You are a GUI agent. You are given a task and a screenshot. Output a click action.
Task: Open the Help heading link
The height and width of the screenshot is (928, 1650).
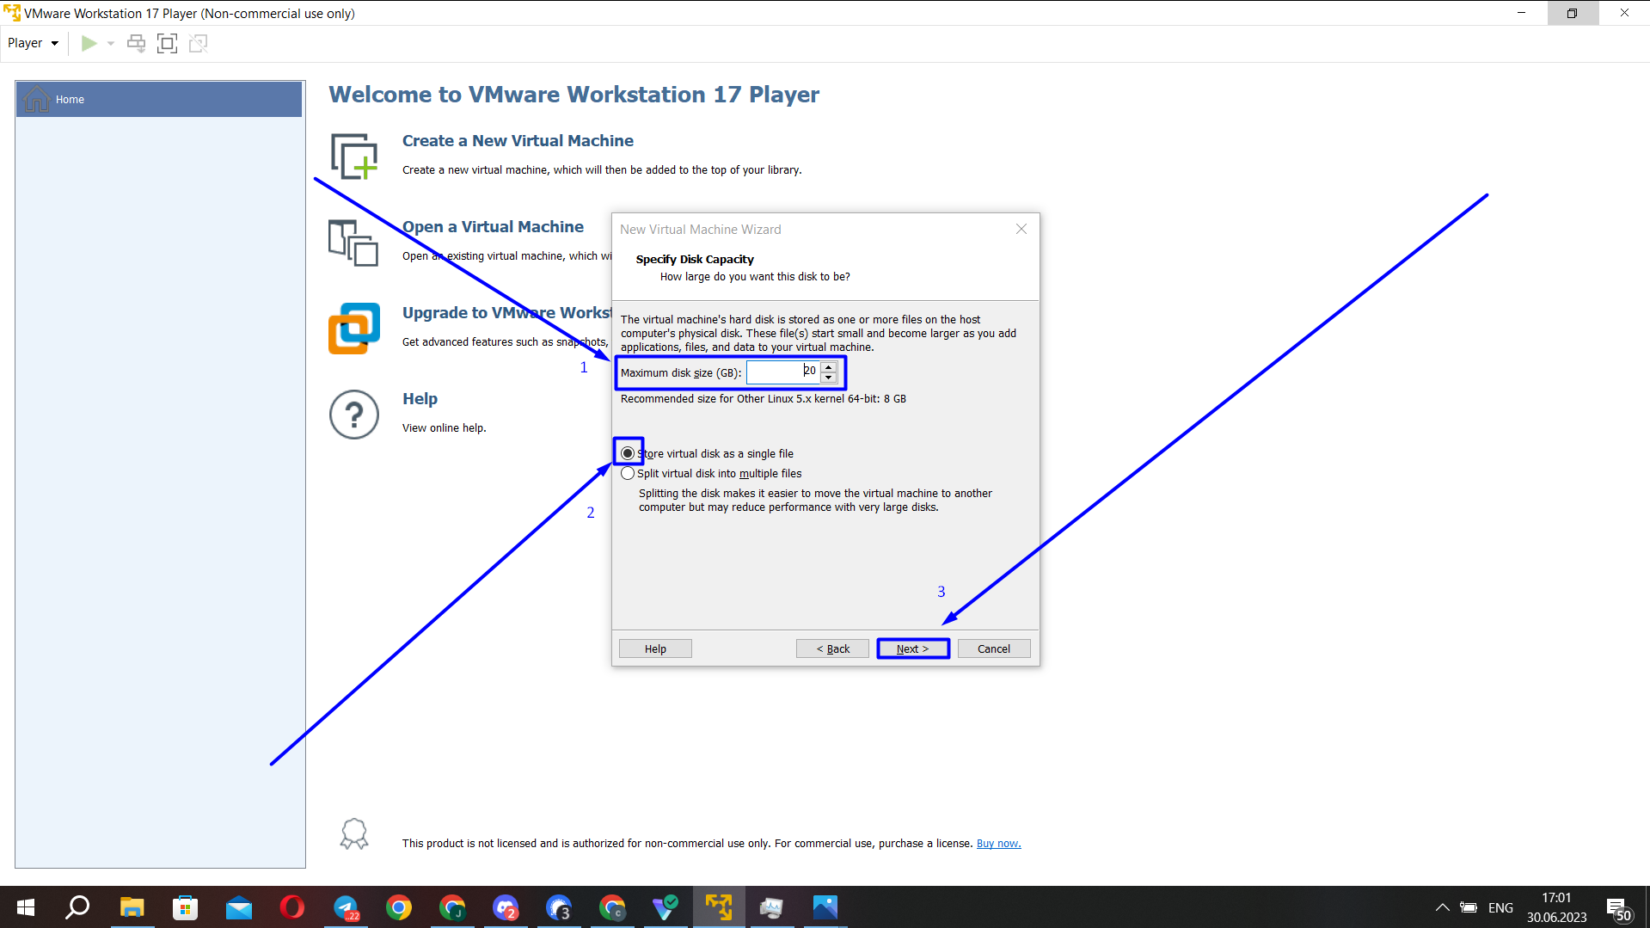420,398
